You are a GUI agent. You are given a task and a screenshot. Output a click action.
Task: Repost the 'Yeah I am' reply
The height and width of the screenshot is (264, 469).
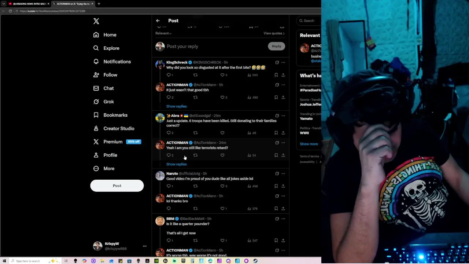pos(195,155)
